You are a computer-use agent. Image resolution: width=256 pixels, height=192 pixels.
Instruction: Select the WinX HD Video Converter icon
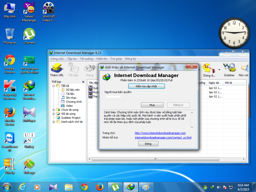pos(49,12)
